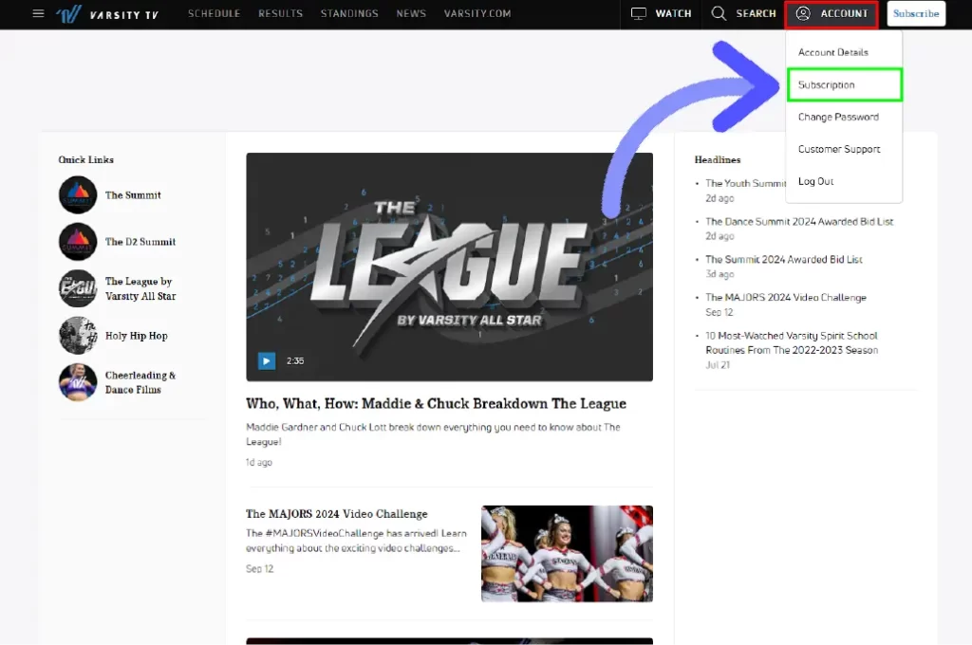
Task: Select Change Password in account menu
Action: 838,117
